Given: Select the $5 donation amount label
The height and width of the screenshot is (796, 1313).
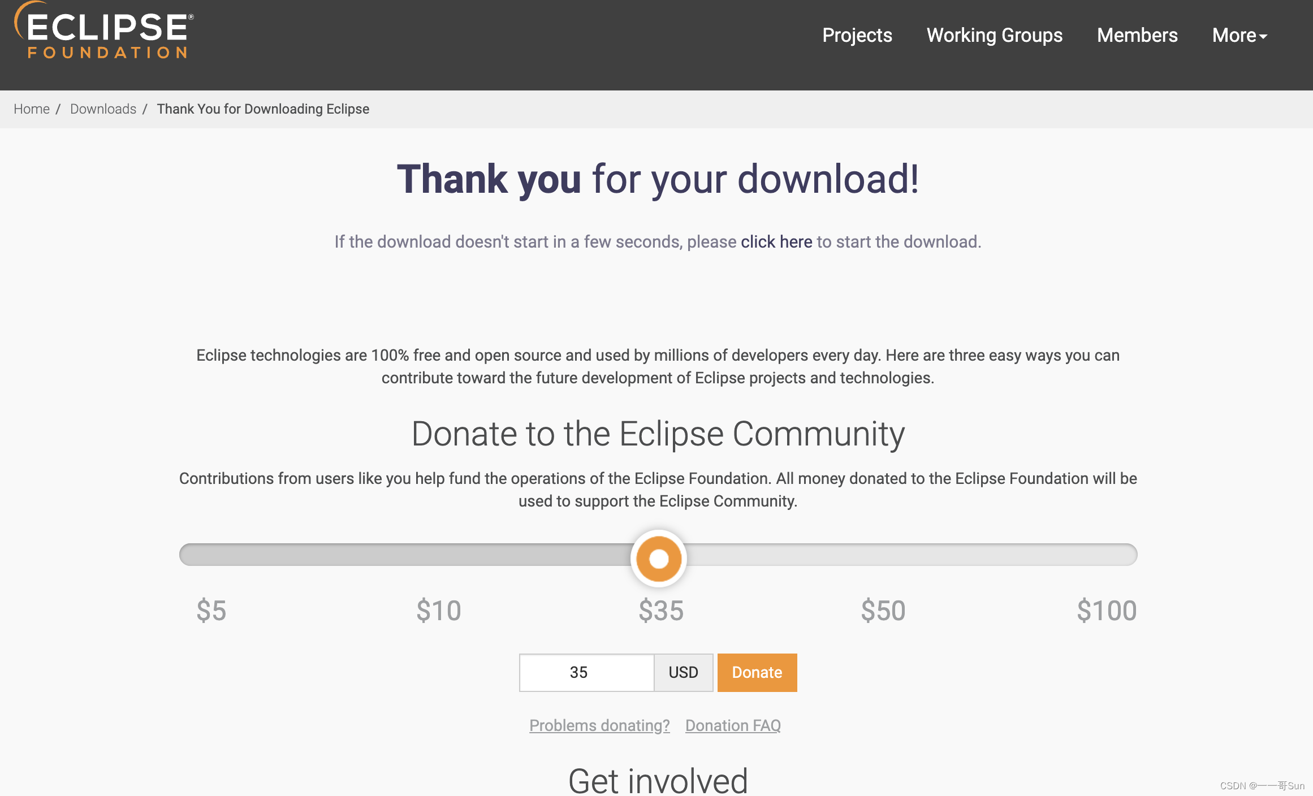Looking at the screenshot, I should [211, 611].
